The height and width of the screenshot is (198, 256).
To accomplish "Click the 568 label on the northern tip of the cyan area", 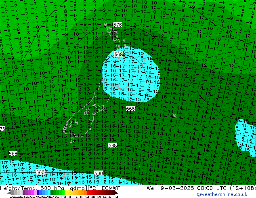I will (x=119, y=54).
